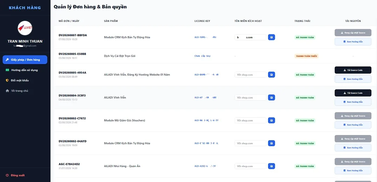Click product AILADI Vĩnh Viễn of DV20260804-3C0F3

tap(115, 97)
